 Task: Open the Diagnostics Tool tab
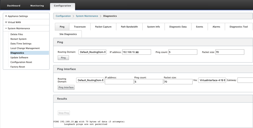point(239,27)
